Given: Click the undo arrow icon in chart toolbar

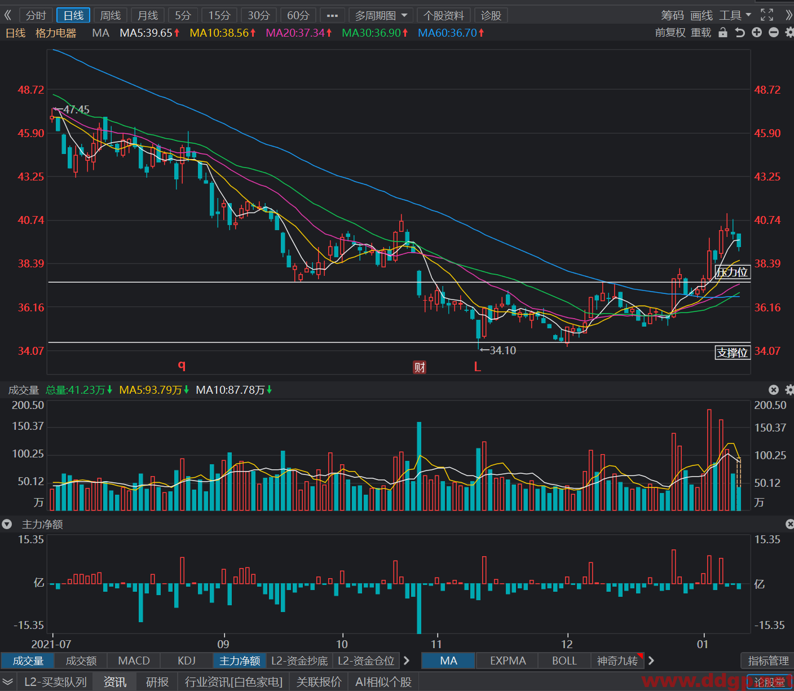Looking at the screenshot, I should 740,33.
